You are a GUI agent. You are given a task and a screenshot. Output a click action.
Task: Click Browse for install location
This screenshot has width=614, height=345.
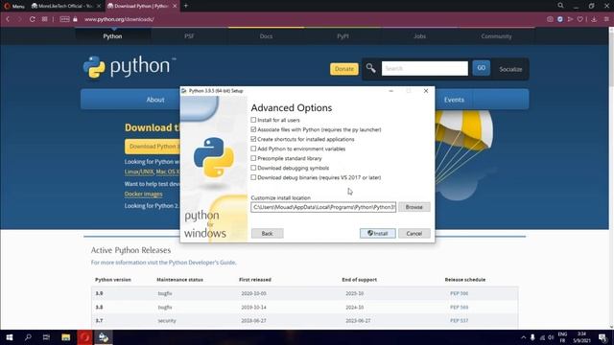(x=413, y=207)
